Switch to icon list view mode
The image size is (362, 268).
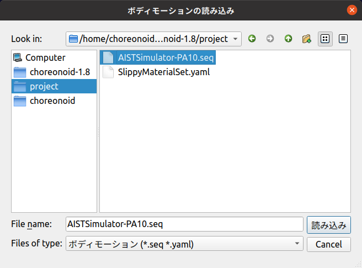point(325,39)
